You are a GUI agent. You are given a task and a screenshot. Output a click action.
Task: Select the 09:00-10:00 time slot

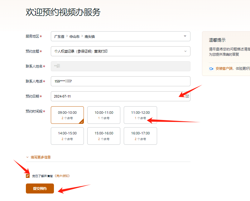67,115
